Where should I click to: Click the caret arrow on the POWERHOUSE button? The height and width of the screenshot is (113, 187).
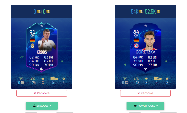[x=157, y=106]
